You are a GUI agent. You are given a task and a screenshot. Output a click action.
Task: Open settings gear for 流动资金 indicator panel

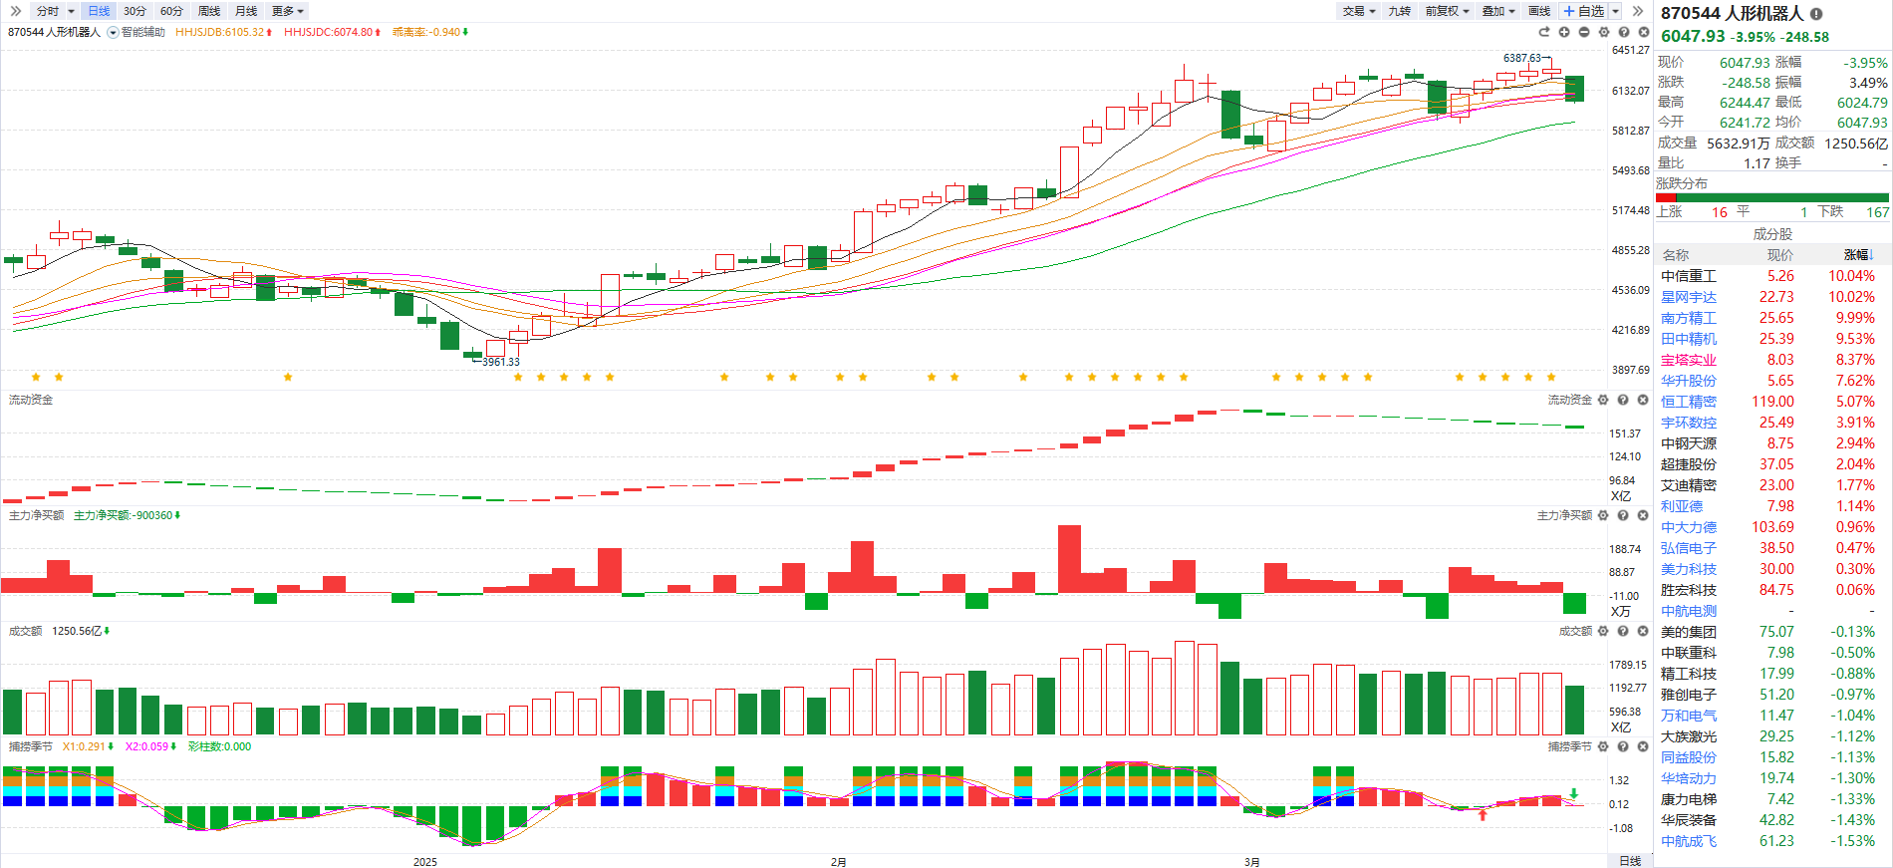(1603, 400)
